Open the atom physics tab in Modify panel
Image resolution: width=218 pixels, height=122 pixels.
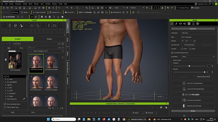(x=197, y=24)
